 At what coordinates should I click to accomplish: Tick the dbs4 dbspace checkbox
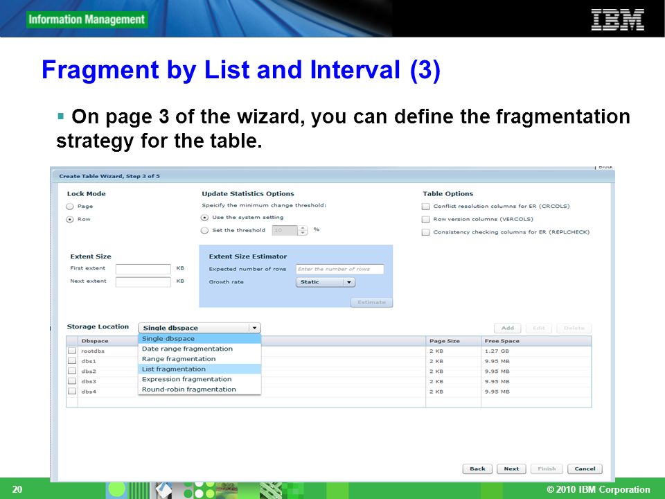pyautogui.click(x=72, y=391)
